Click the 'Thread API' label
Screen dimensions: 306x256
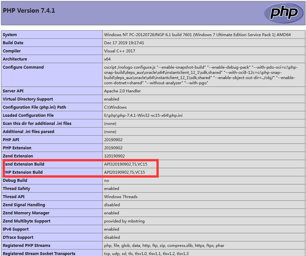tap(14, 197)
